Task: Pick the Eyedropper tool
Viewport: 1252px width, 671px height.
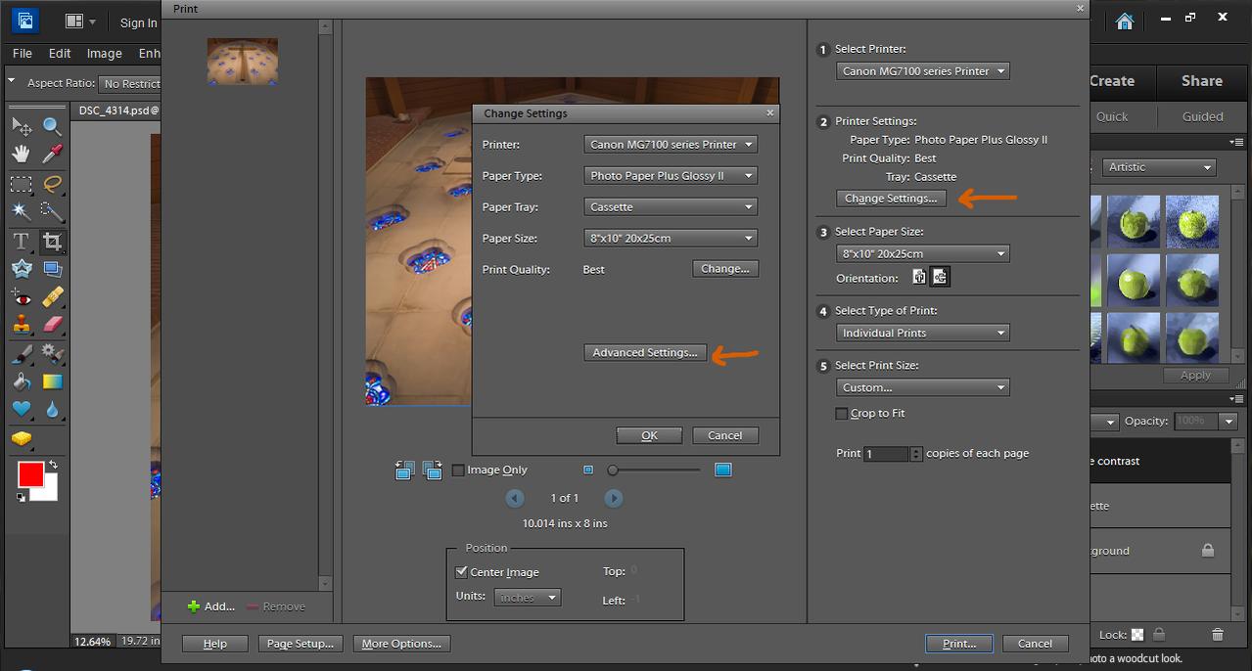Action: 53,155
